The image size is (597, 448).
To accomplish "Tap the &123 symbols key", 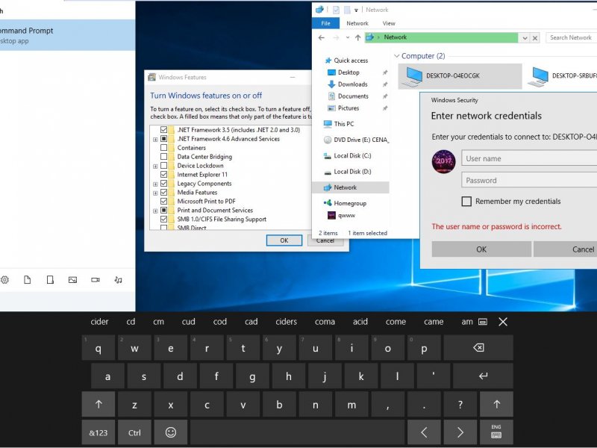I will click(x=99, y=432).
